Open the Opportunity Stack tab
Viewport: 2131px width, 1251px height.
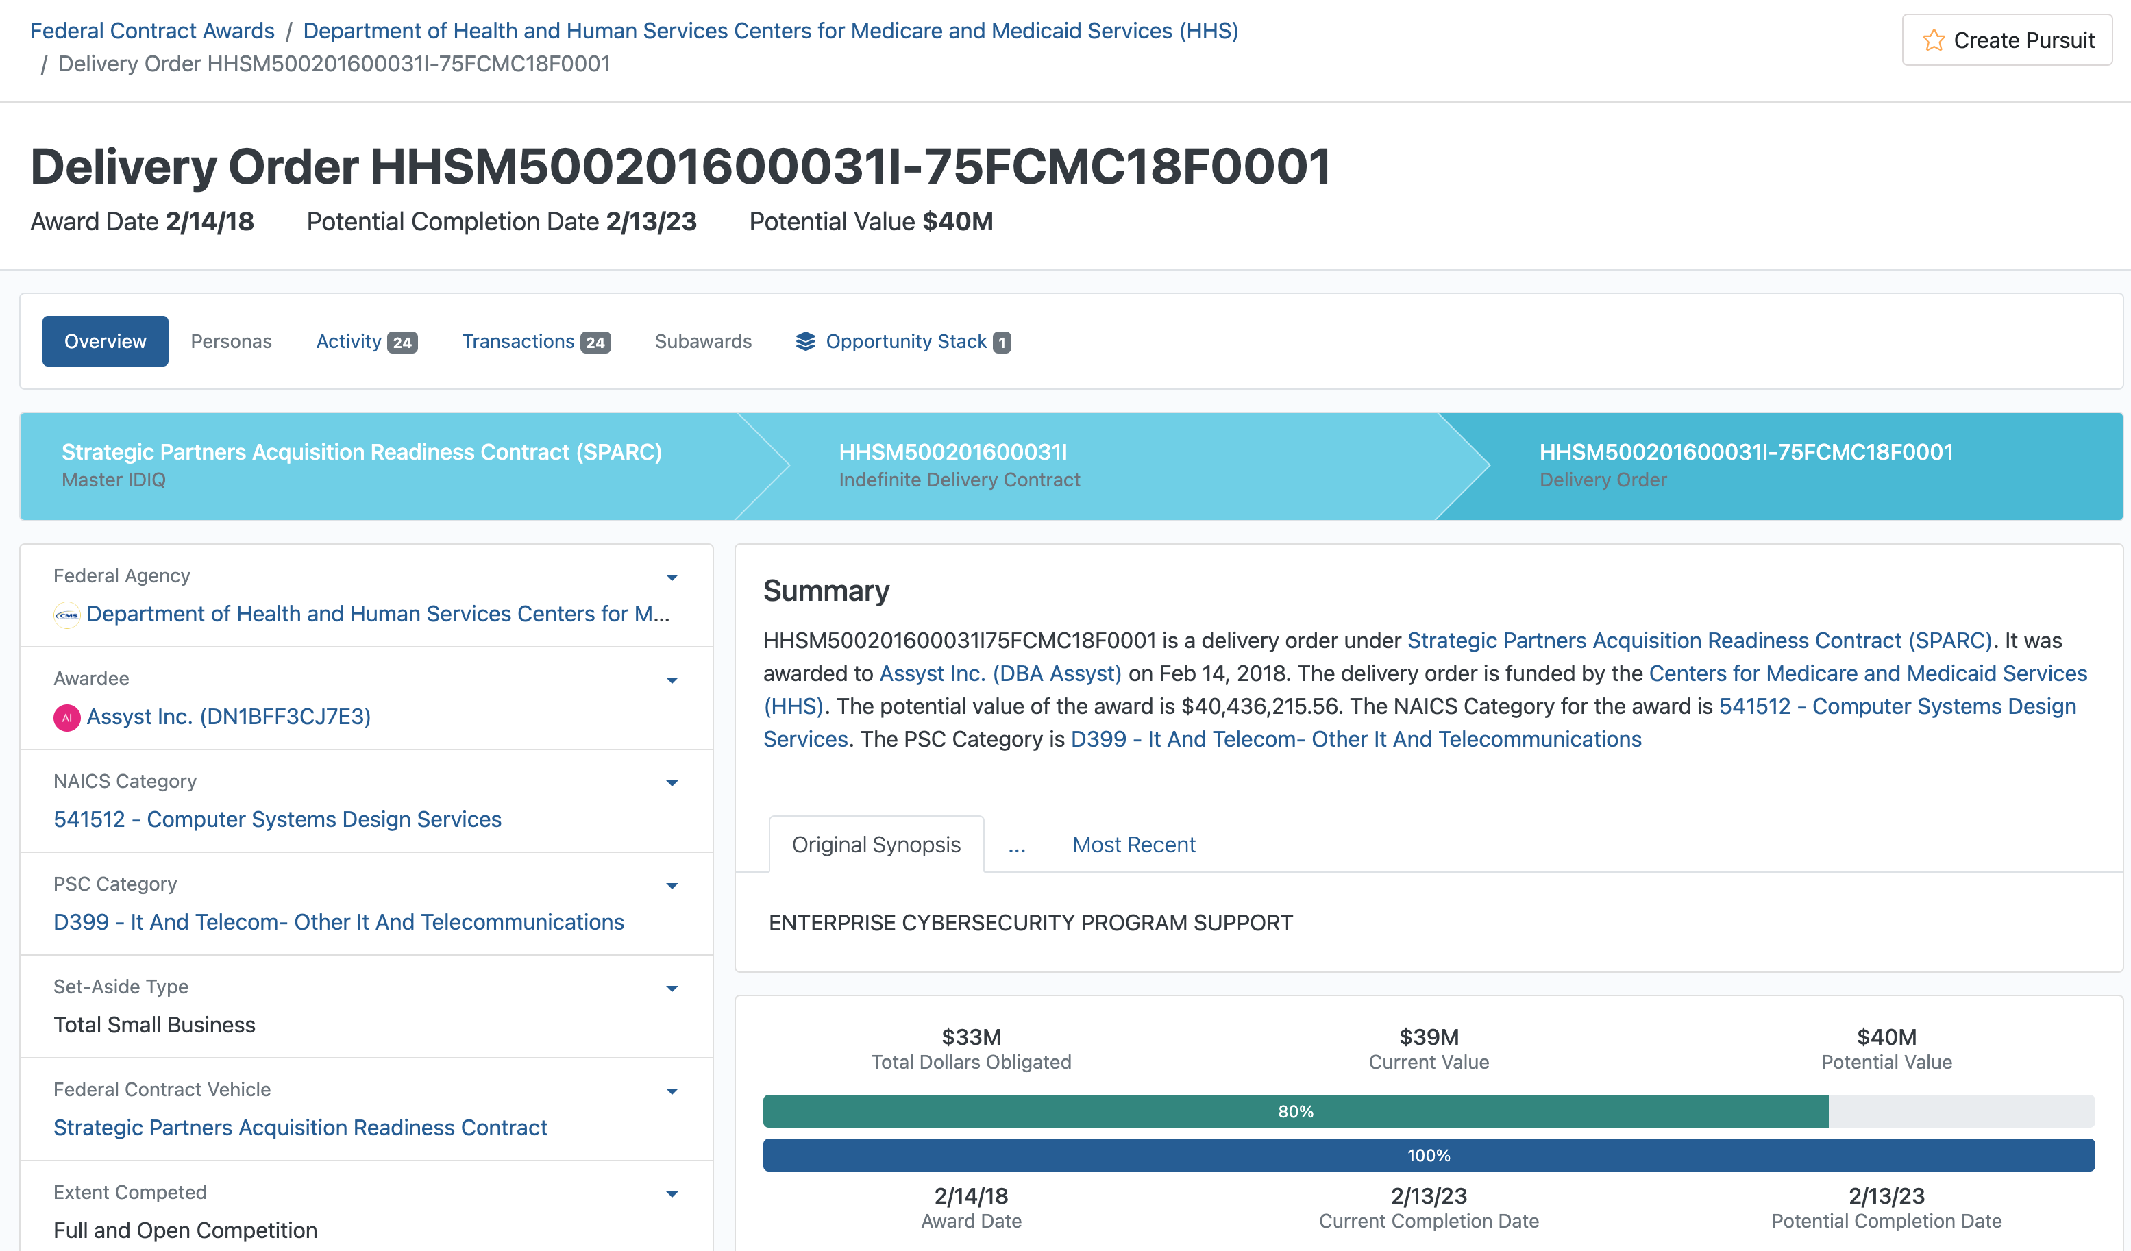903,340
